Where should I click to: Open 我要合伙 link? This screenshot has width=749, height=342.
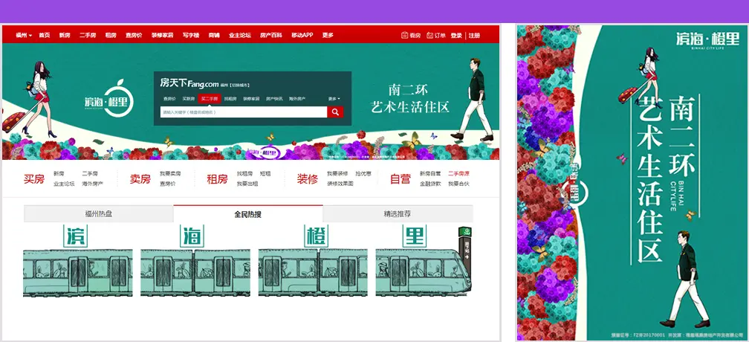point(458,184)
